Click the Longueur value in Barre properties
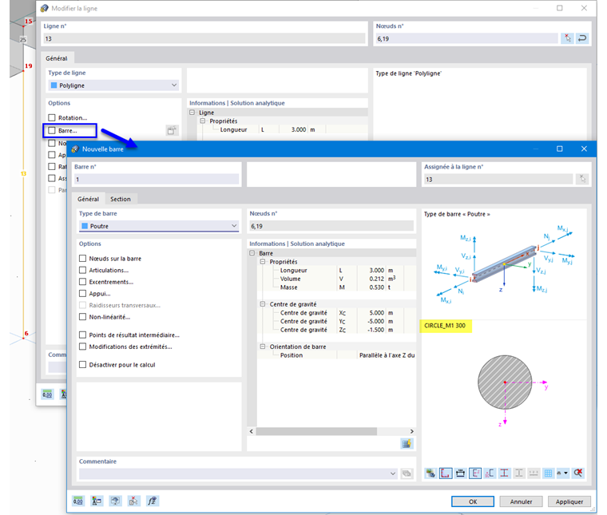Viewport: 607px width, 515px height. click(376, 270)
